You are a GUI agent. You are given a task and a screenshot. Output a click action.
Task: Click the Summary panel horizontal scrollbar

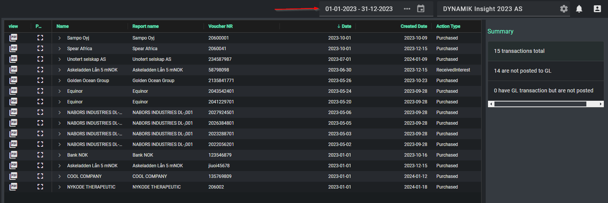tap(540, 104)
